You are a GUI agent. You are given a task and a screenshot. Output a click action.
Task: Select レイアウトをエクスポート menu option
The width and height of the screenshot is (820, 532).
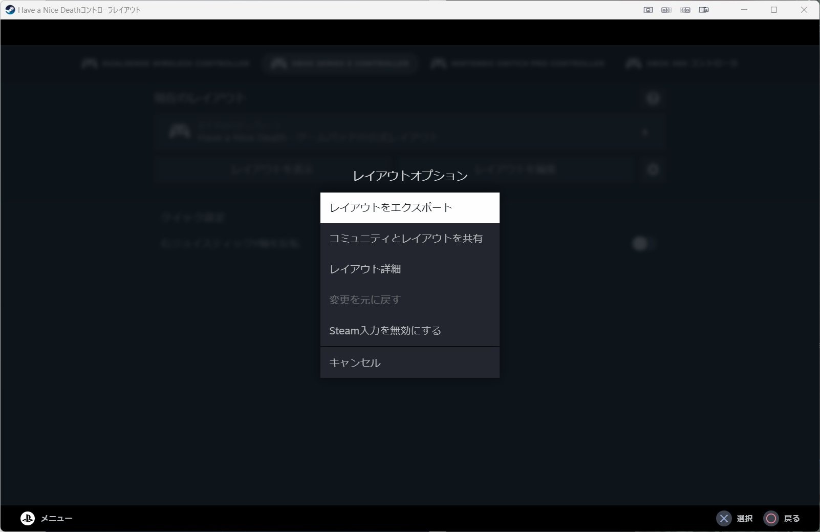[409, 208]
